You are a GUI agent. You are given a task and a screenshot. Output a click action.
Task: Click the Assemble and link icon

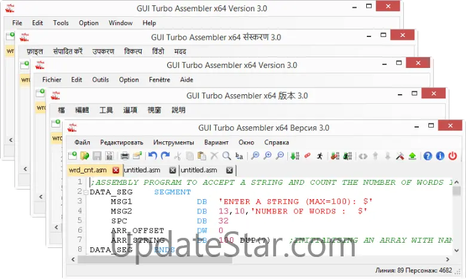(335, 156)
